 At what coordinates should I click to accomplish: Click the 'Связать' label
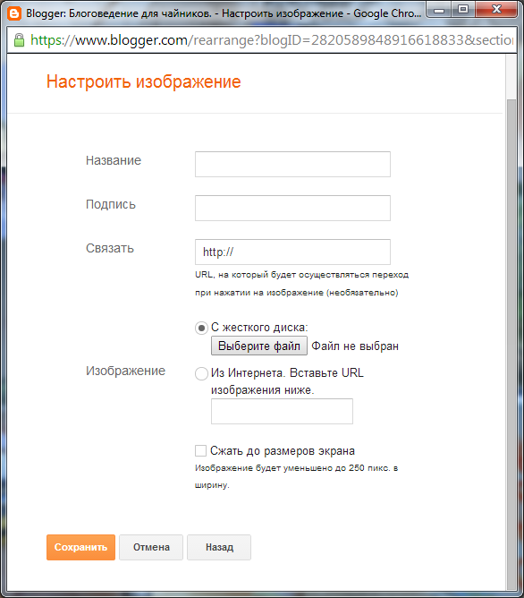pos(110,248)
